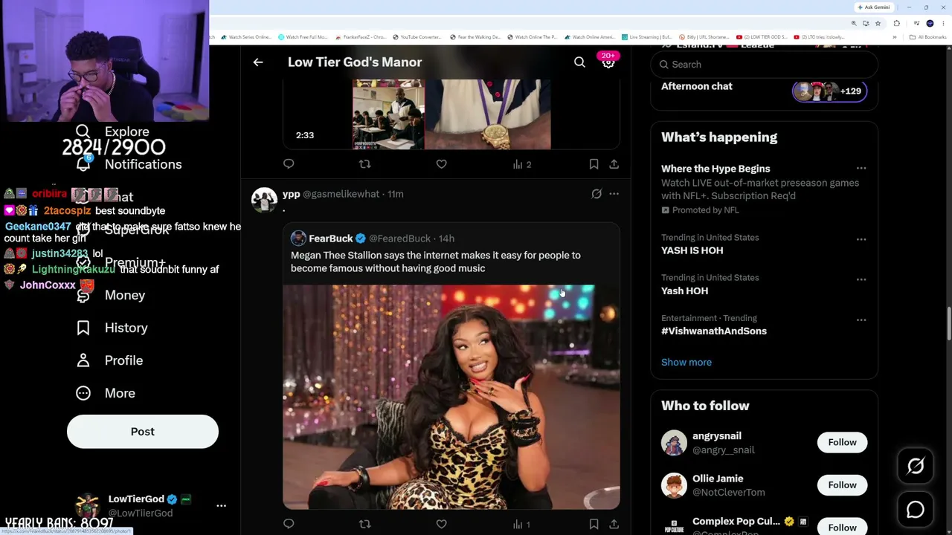Compose a new post with Post button

click(143, 432)
